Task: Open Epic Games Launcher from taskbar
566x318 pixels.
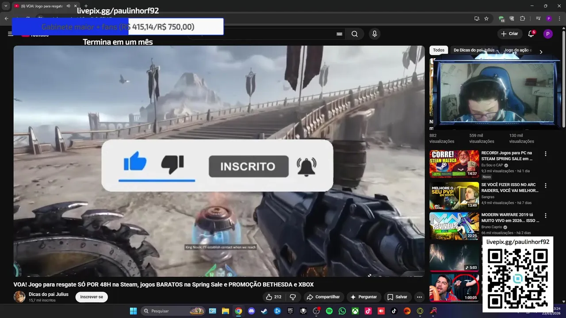Action: point(291,311)
